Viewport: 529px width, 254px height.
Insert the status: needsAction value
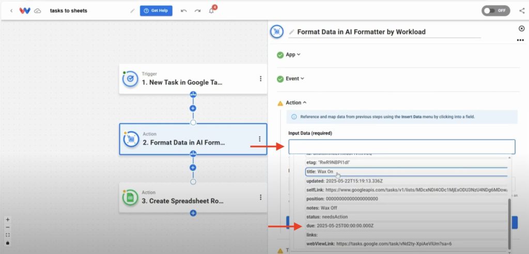pos(406,216)
